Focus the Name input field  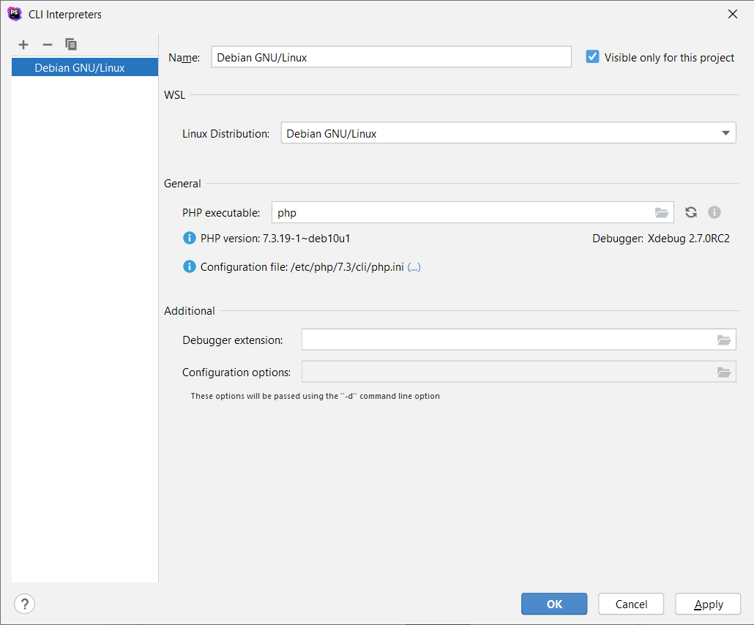click(391, 57)
